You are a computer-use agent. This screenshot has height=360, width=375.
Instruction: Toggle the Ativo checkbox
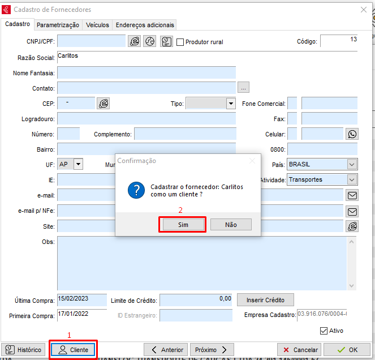click(x=324, y=331)
